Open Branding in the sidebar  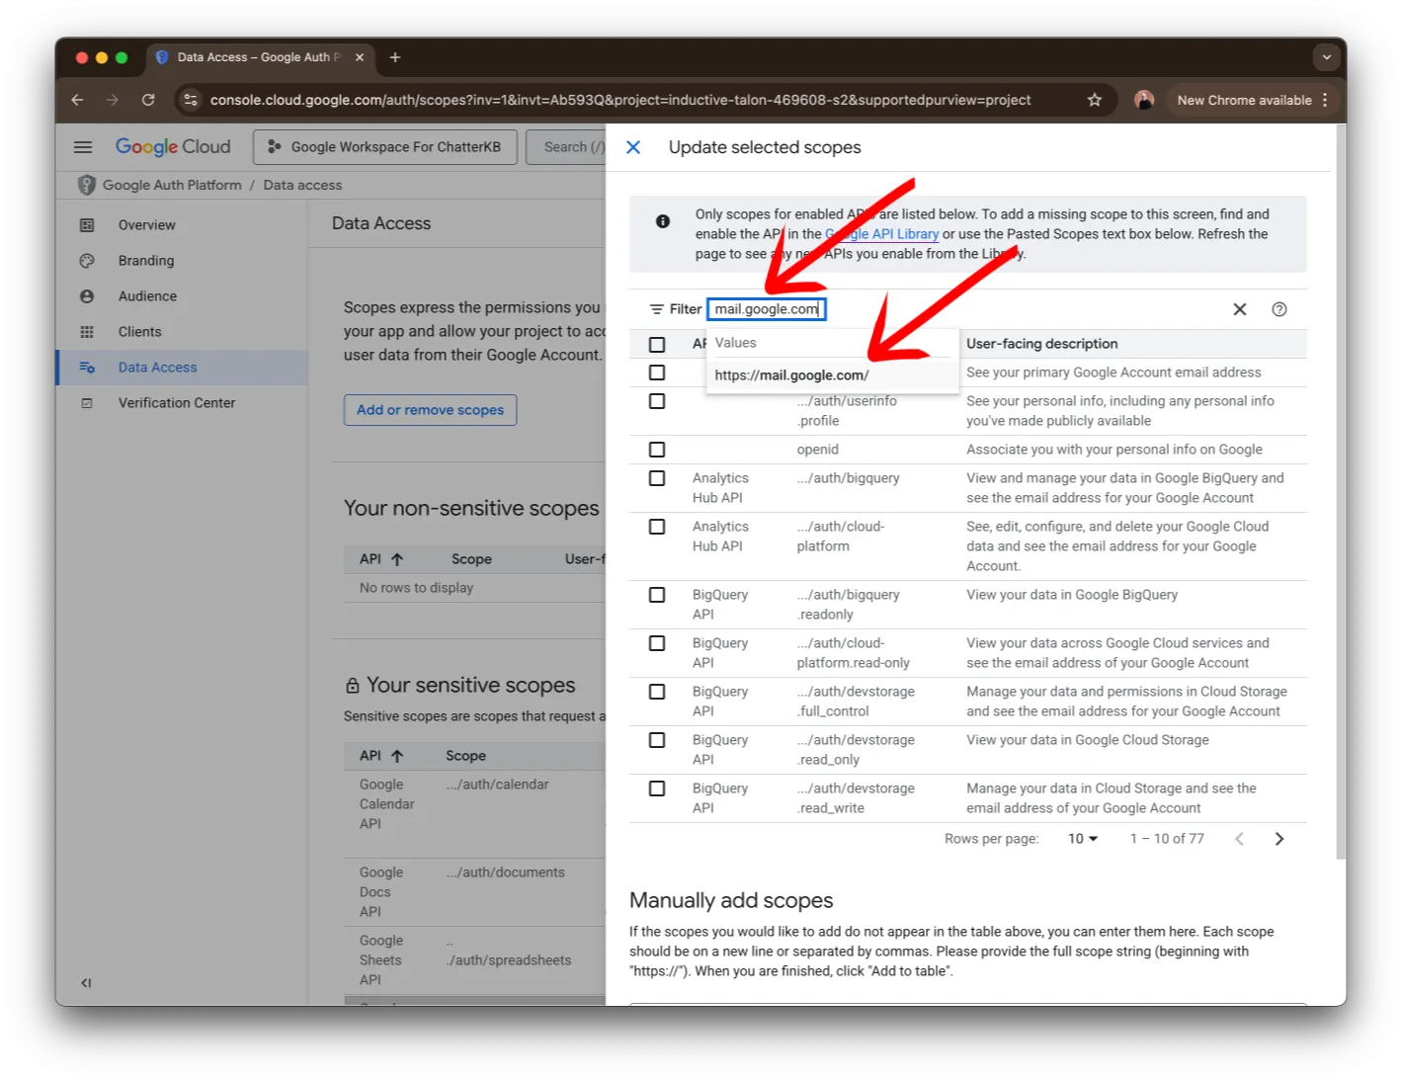(x=146, y=261)
